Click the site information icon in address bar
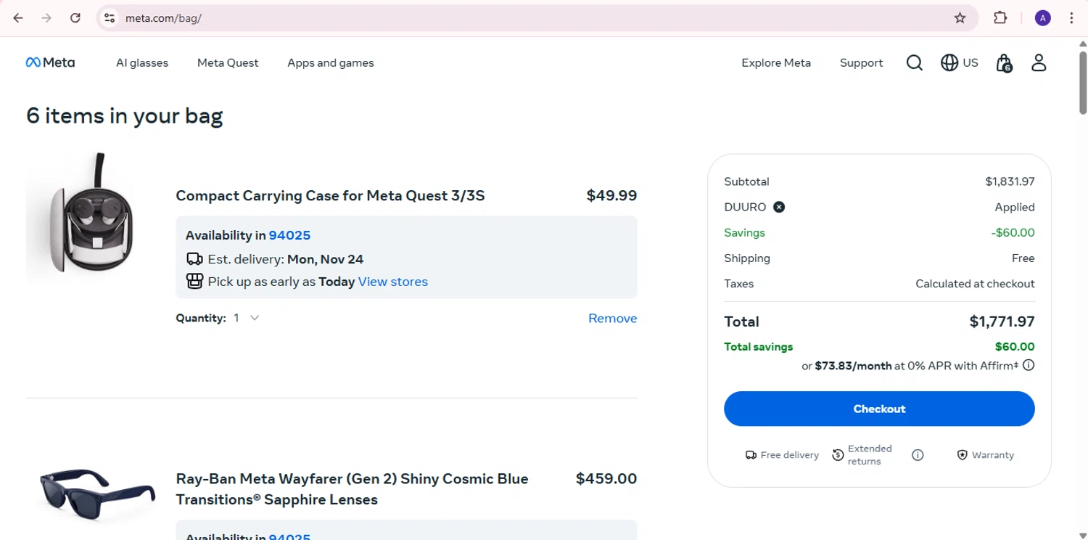The width and height of the screenshot is (1088, 540). 110,18
